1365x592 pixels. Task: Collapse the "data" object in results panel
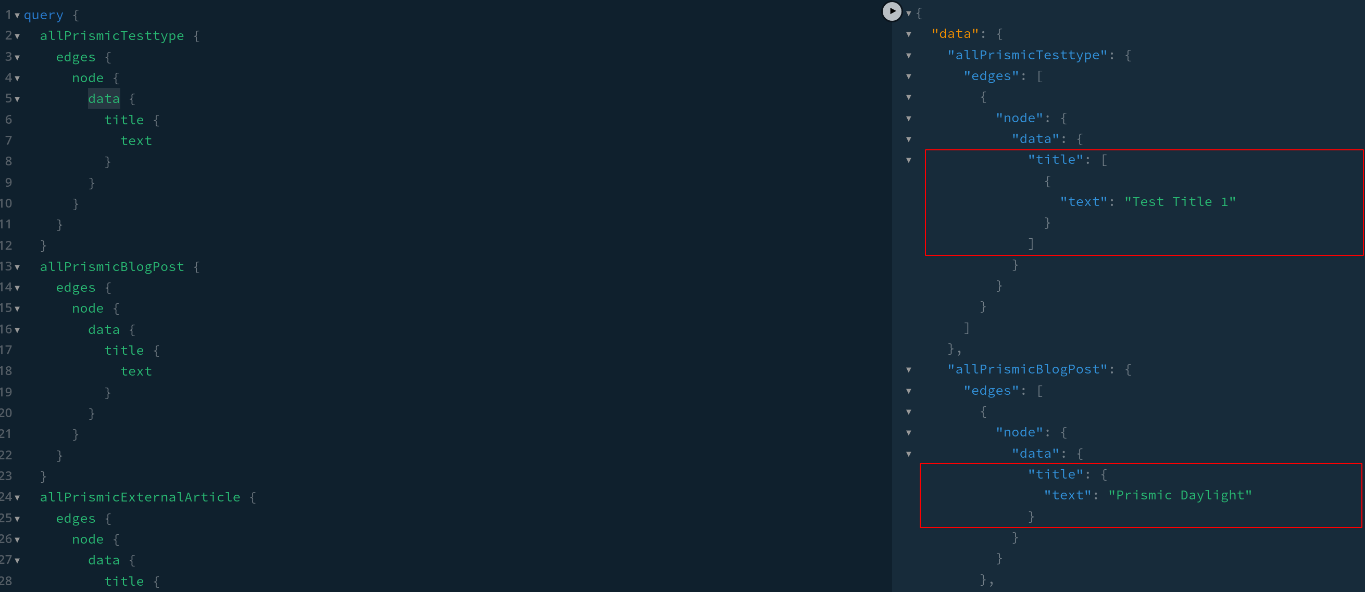point(908,33)
